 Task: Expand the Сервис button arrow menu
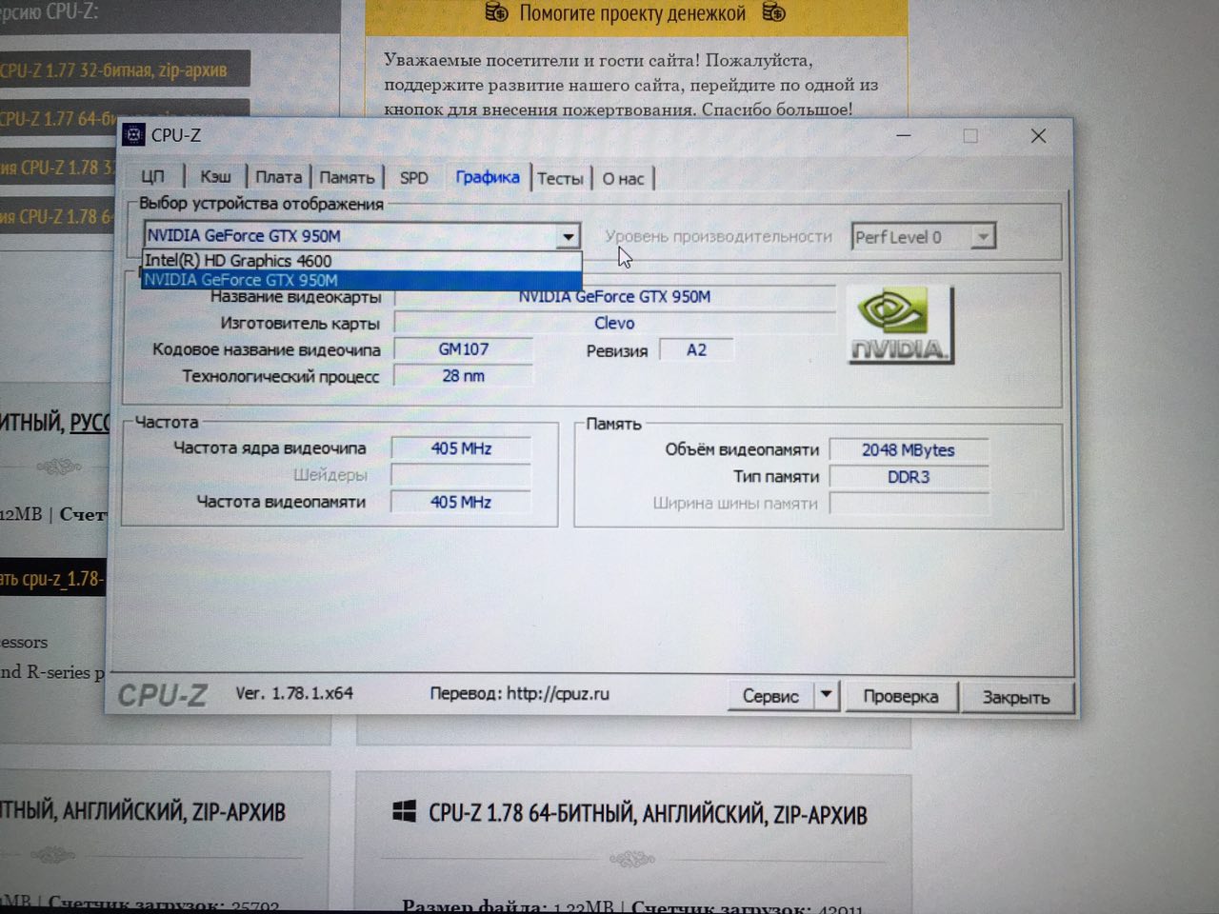pos(826,695)
